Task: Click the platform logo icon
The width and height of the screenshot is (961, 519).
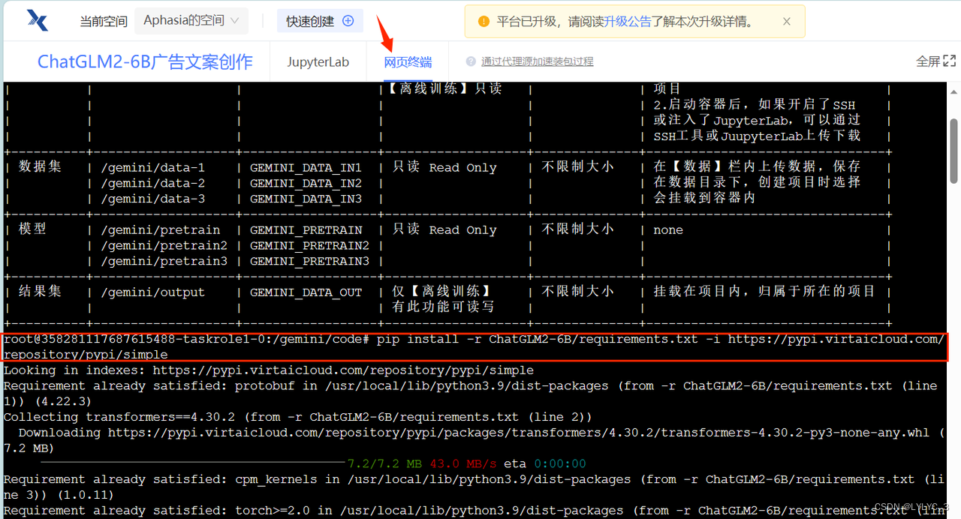Action: (37, 20)
